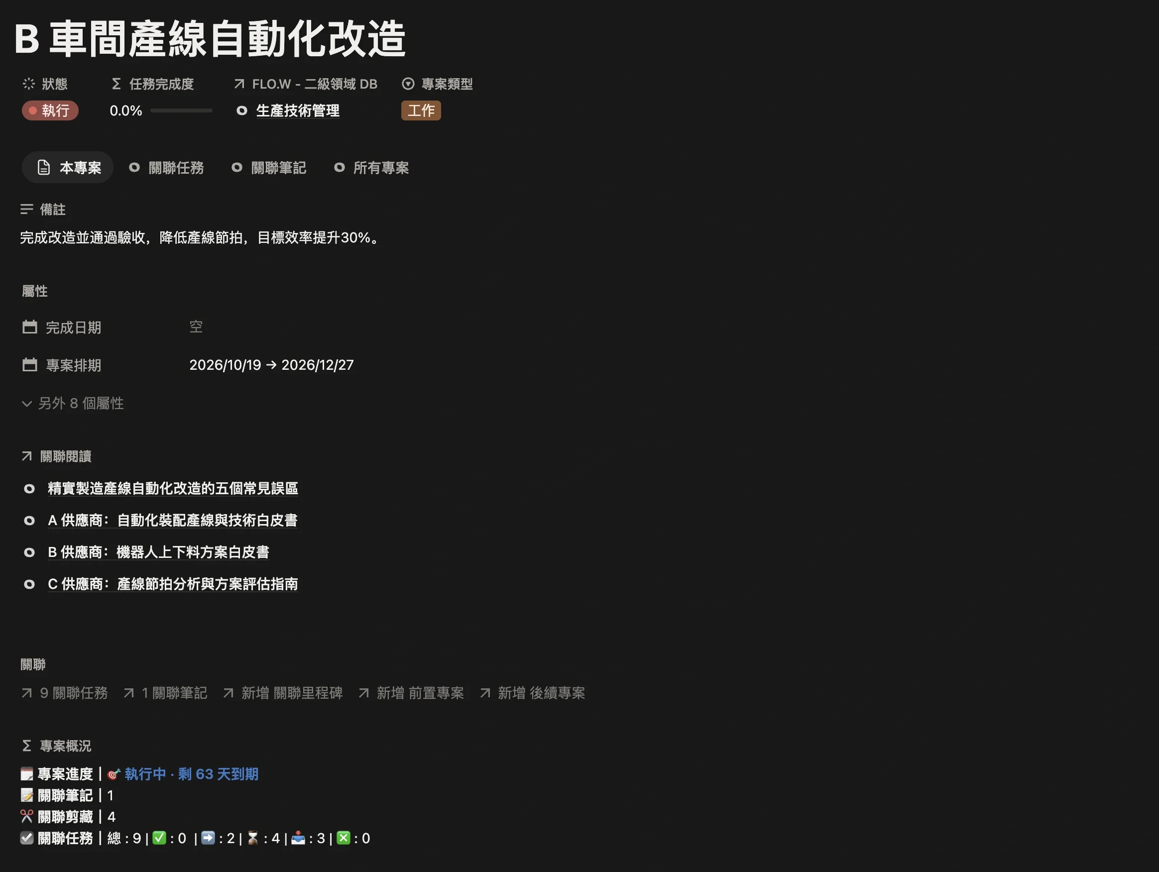Open the 9 關聯任務 relation

pos(64,693)
